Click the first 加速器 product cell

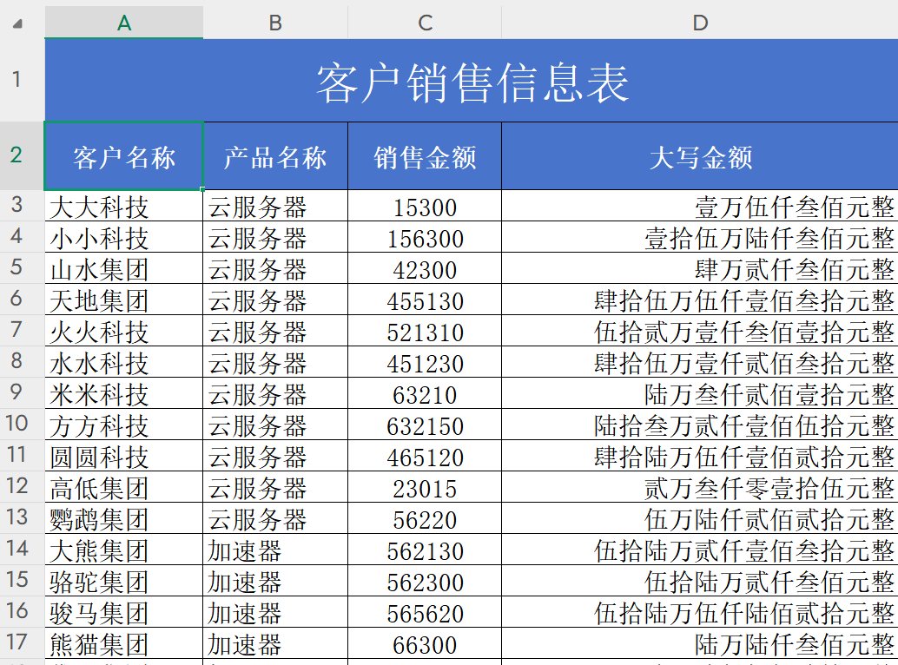click(x=274, y=552)
